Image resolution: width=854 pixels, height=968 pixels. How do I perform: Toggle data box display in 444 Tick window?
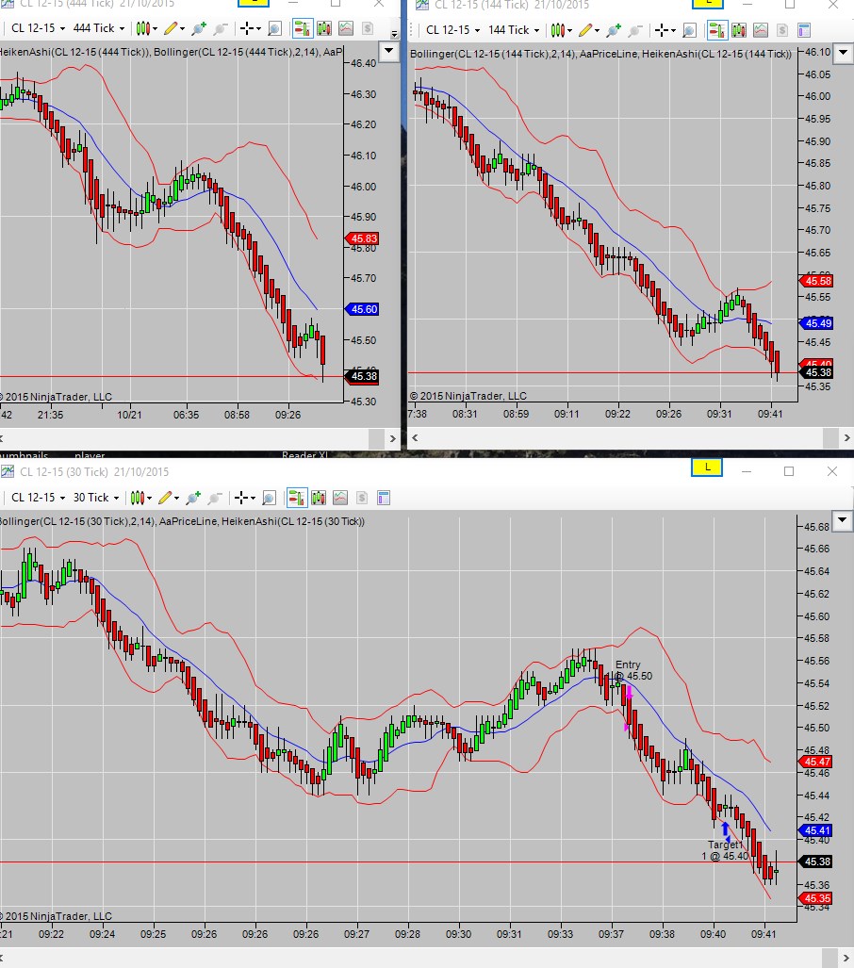[274, 28]
